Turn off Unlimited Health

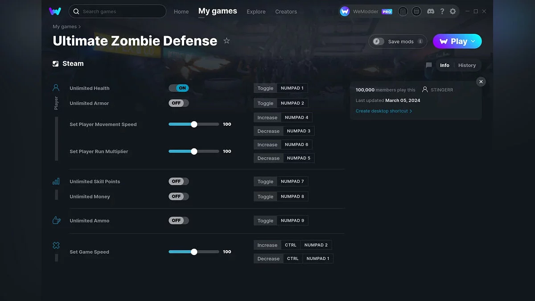(x=178, y=88)
